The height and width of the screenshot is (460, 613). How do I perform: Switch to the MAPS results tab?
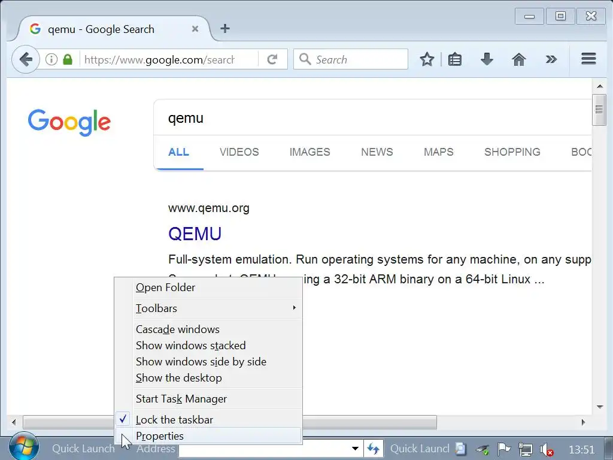click(439, 152)
